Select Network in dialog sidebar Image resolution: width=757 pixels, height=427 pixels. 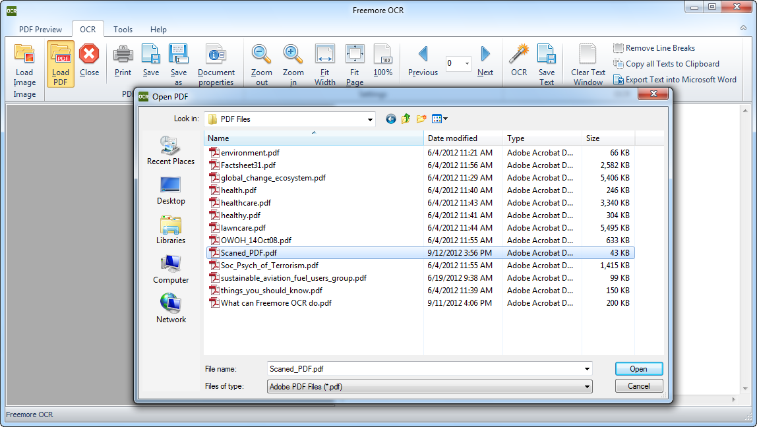coord(171,309)
